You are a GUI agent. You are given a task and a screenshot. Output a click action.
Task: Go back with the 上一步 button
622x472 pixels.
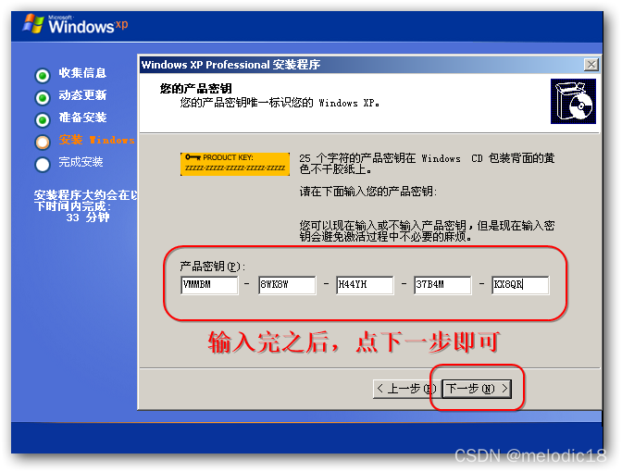[x=405, y=389]
